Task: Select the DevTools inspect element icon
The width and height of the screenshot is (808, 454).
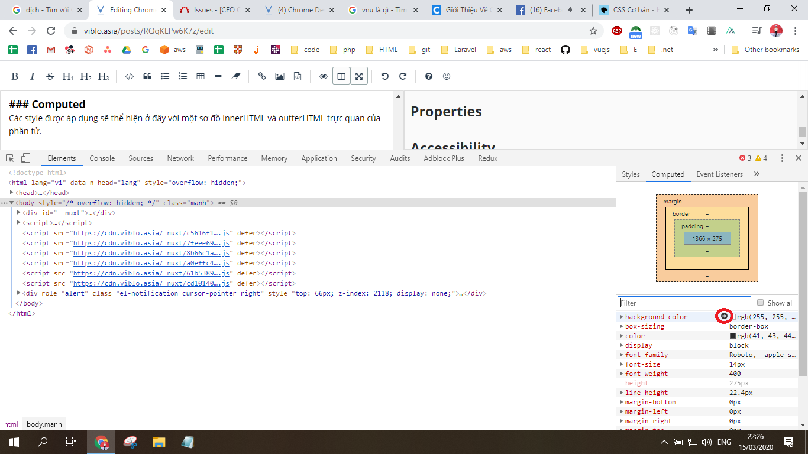Action: (10, 158)
